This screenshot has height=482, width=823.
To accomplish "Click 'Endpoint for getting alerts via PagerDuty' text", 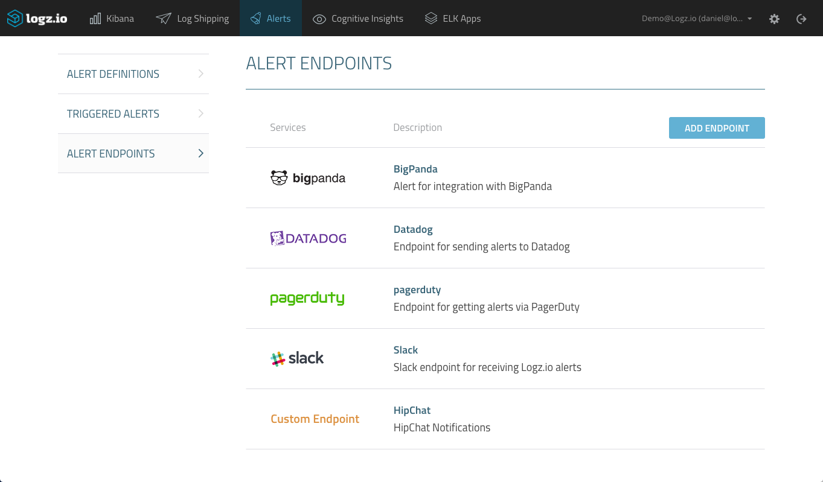I will pyautogui.click(x=487, y=307).
